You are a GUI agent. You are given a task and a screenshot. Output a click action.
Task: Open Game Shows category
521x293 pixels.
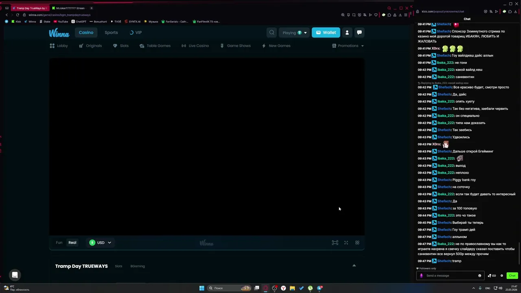point(235,46)
